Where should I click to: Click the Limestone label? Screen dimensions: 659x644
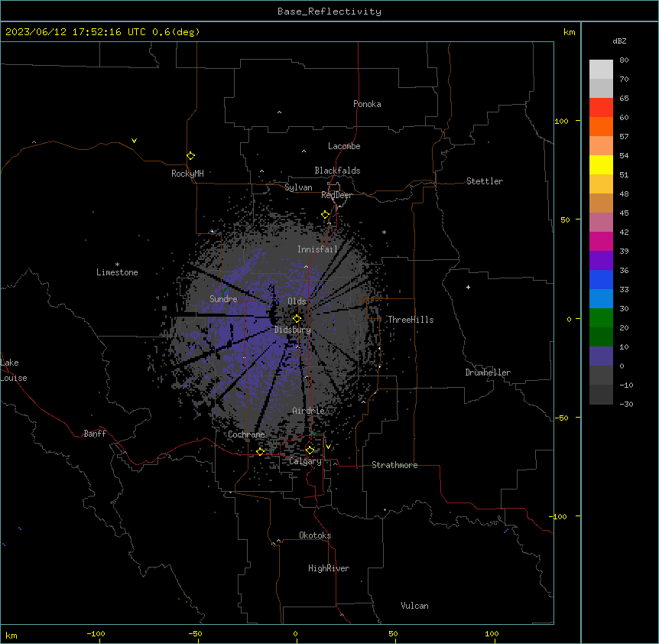[117, 272]
